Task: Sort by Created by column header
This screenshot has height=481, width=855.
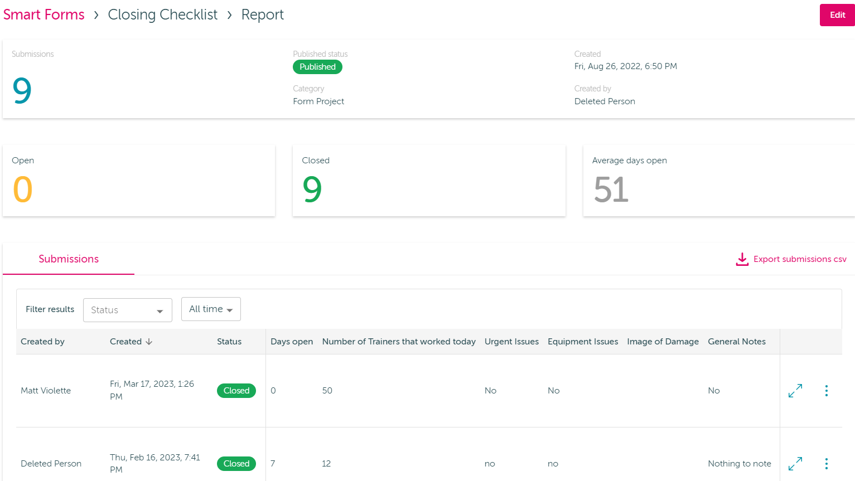Action: (x=42, y=342)
